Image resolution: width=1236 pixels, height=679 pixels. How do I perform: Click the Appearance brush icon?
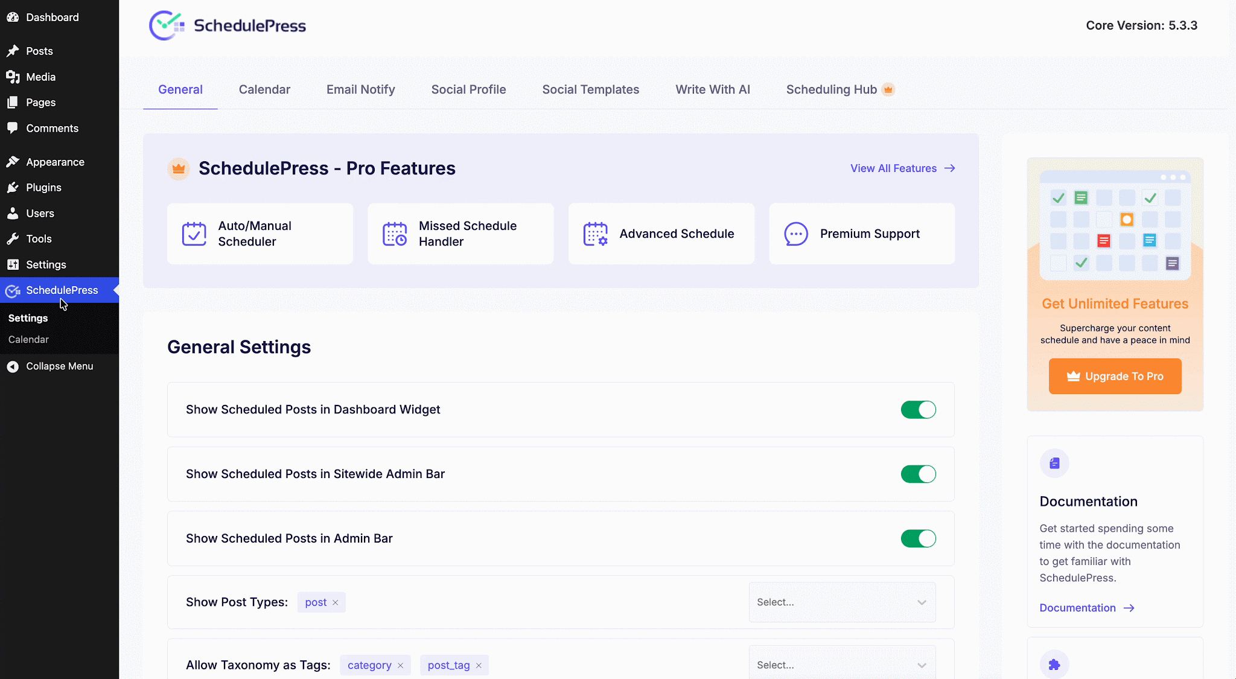tap(13, 162)
